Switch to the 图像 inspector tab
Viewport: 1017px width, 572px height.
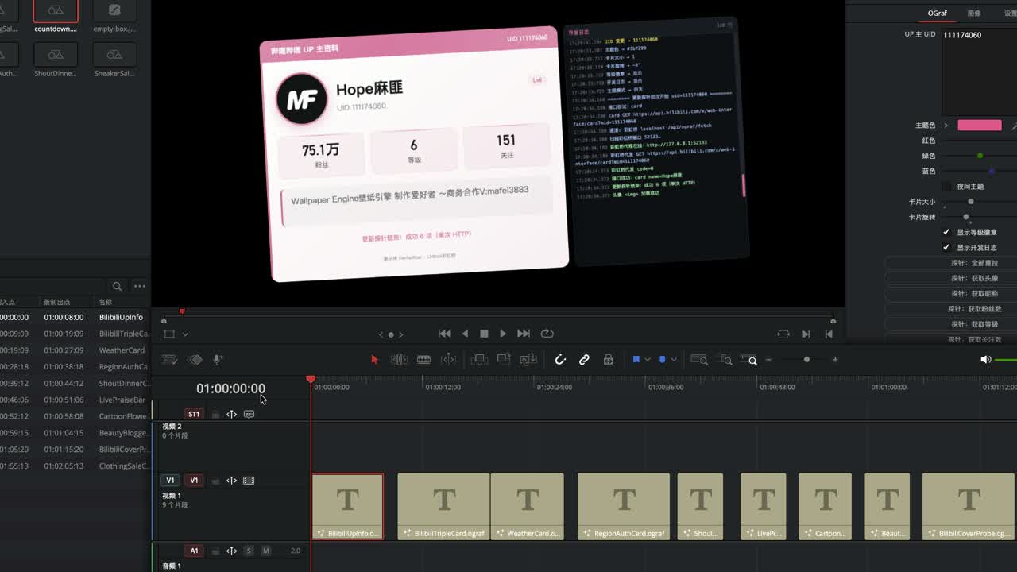[974, 14]
